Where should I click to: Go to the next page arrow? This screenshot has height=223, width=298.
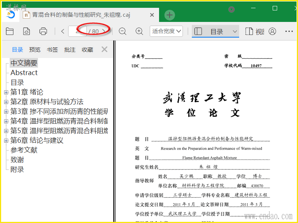[104, 31]
